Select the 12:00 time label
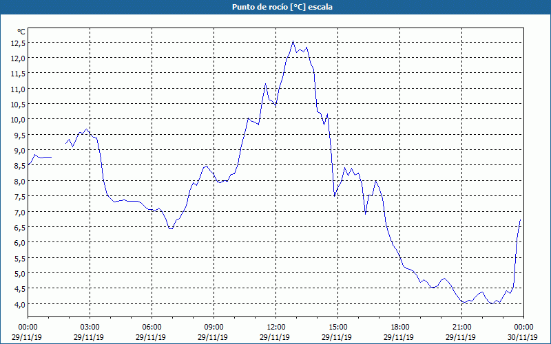The height and width of the screenshot is (344, 551). click(x=276, y=327)
